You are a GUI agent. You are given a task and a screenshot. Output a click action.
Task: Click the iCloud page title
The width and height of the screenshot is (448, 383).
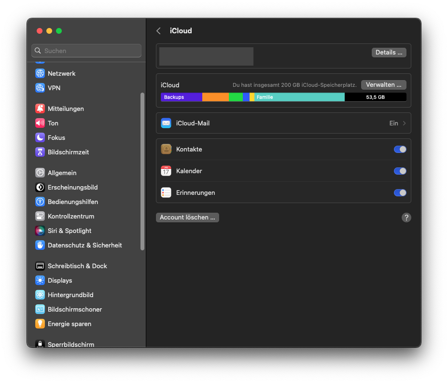(x=181, y=31)
